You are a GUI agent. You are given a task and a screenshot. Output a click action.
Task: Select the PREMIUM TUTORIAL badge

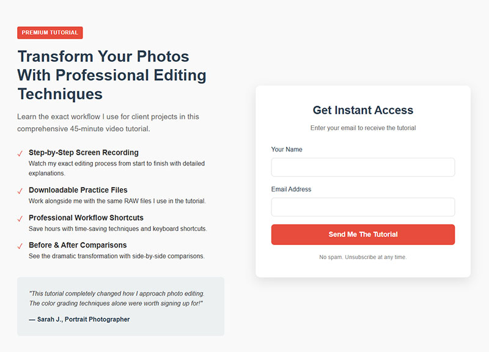(50, 33)
